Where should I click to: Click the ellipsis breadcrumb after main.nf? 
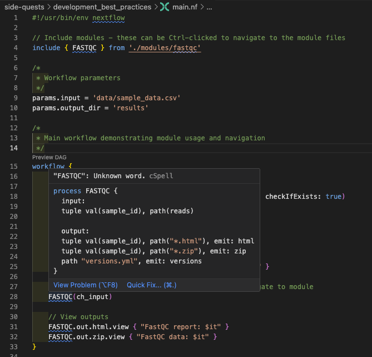(209, 7)
